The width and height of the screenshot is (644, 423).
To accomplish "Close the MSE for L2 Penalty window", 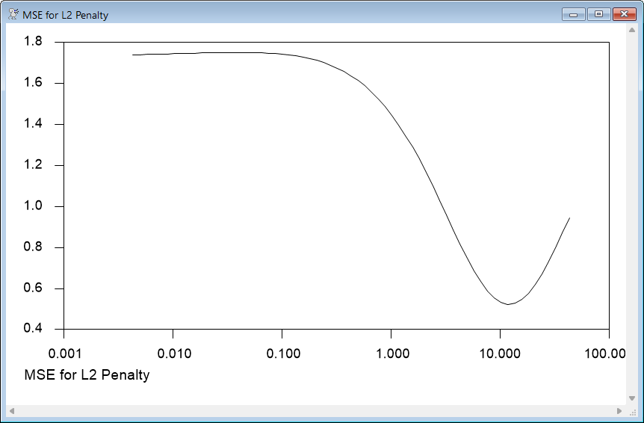I will (x=623, y=14).
